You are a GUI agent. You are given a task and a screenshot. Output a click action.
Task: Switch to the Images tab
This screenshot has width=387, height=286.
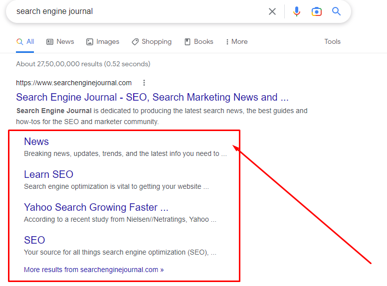[x=103, y=42]
